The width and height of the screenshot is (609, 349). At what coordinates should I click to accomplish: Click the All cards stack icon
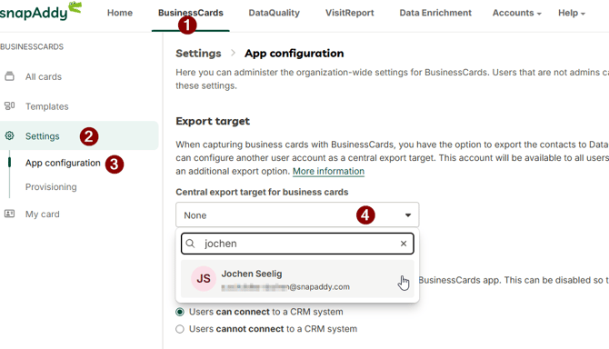click(9, 76)
